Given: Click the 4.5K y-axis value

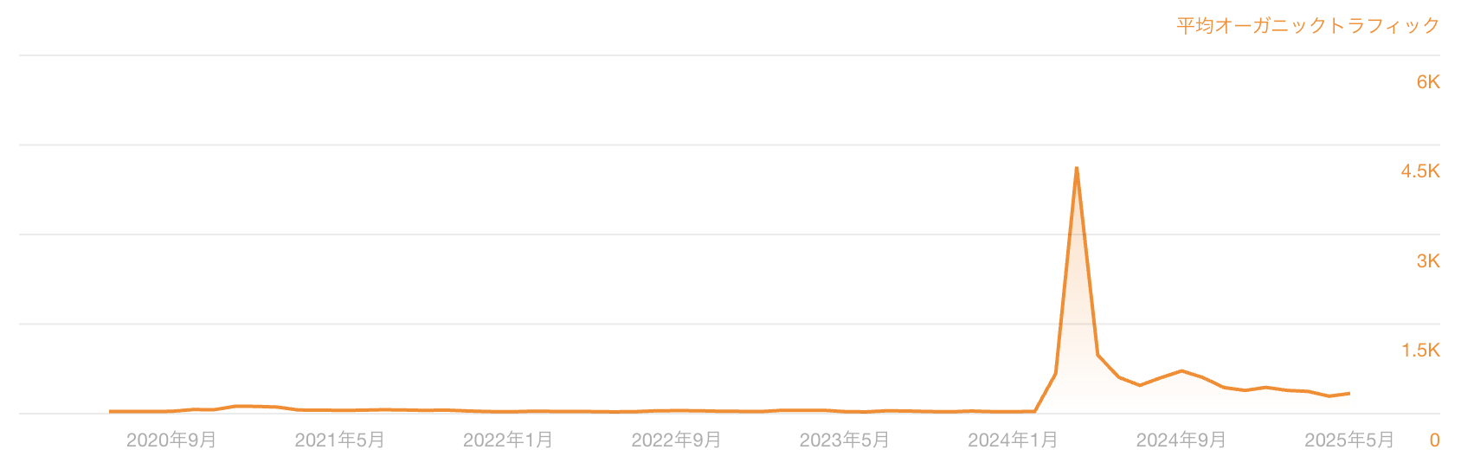Looking at the screenshot, I should pyautogui.click(x=1420, y=171).
